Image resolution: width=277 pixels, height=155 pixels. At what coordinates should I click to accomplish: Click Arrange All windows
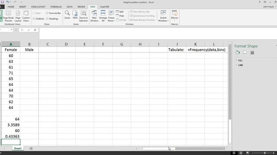[x=103, y=16]
